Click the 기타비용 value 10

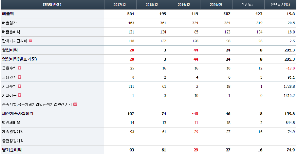(196, 96)
